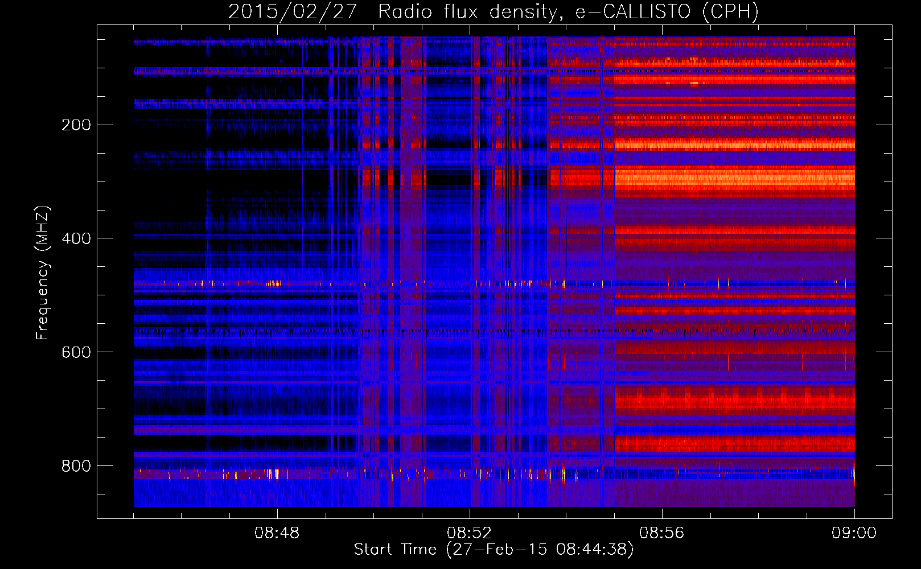Click the '09:00' time tick label
The height and width of the screenshot is (569, 921).
click(x=854, y=533)
